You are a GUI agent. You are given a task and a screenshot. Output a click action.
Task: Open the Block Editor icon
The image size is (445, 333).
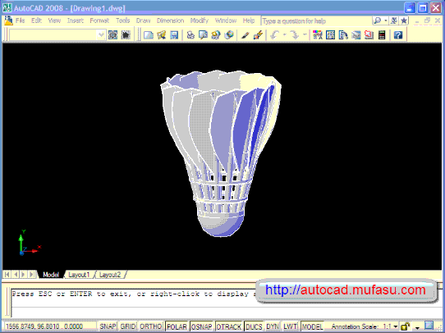[x=258, y=35]
